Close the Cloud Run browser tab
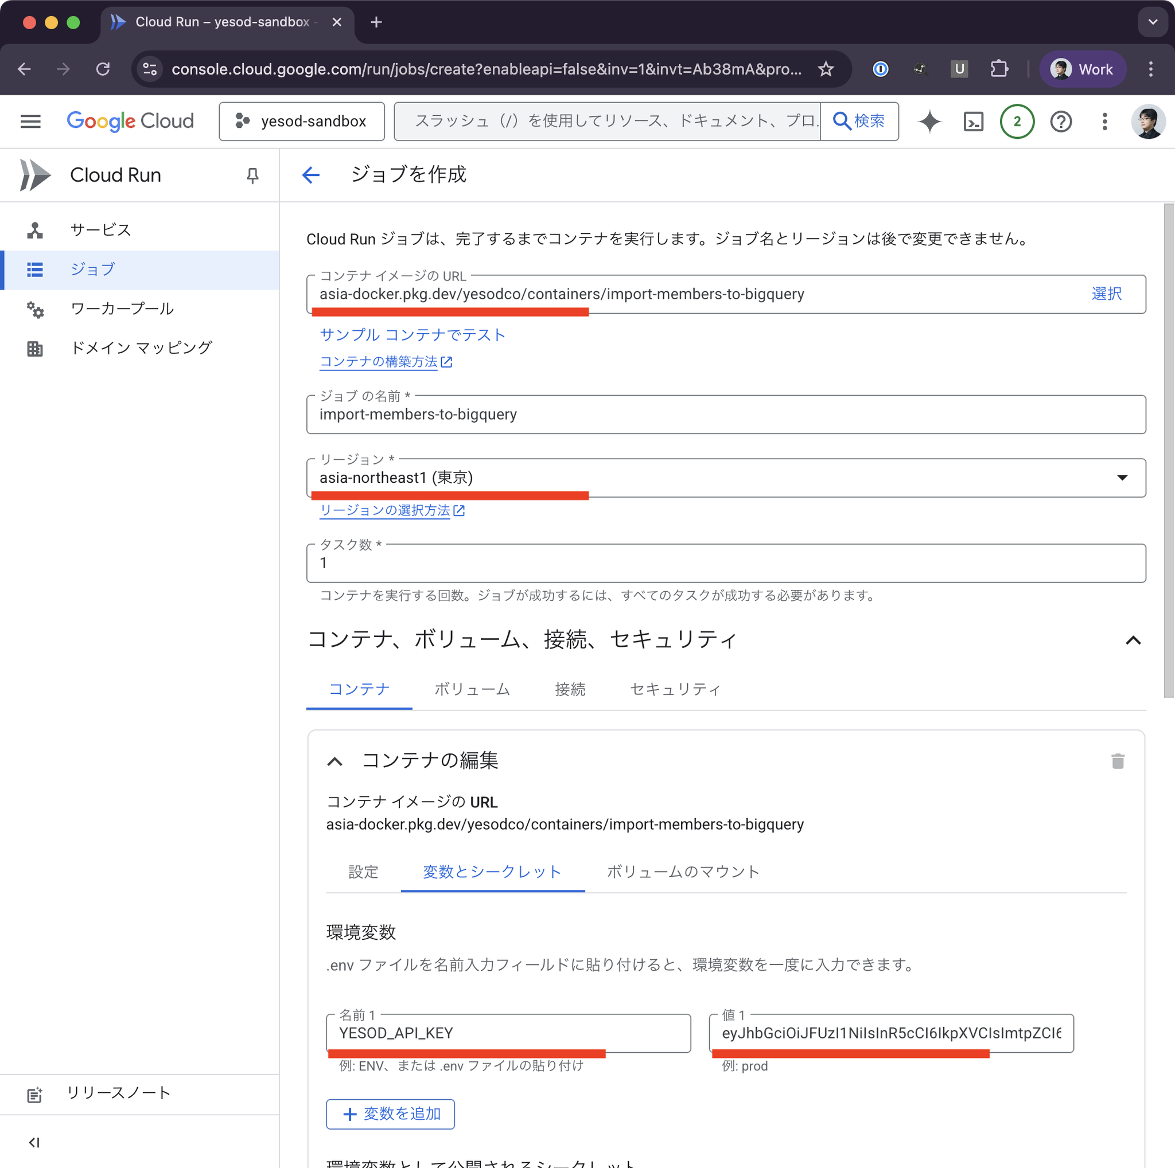Screen dimensions: 1175x1168 pyautogui.click(x=337, y=22)
